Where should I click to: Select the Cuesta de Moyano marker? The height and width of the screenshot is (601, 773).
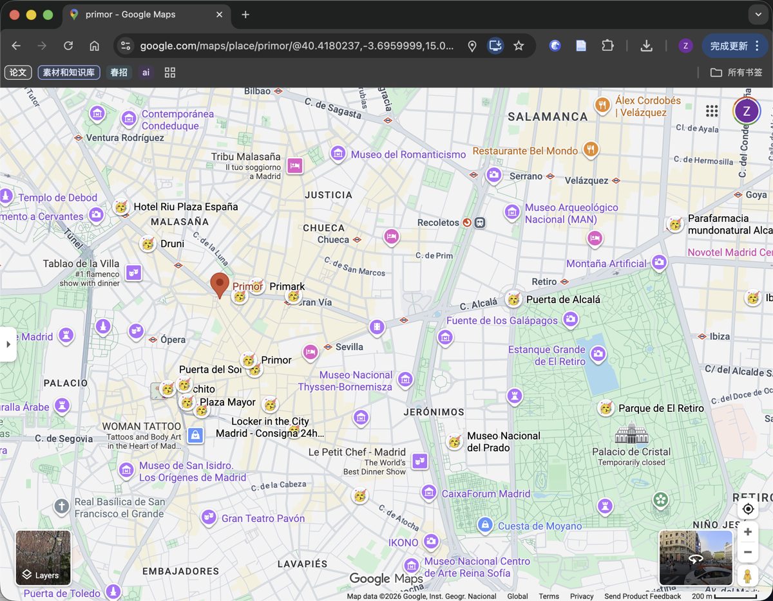coord(484,525)
